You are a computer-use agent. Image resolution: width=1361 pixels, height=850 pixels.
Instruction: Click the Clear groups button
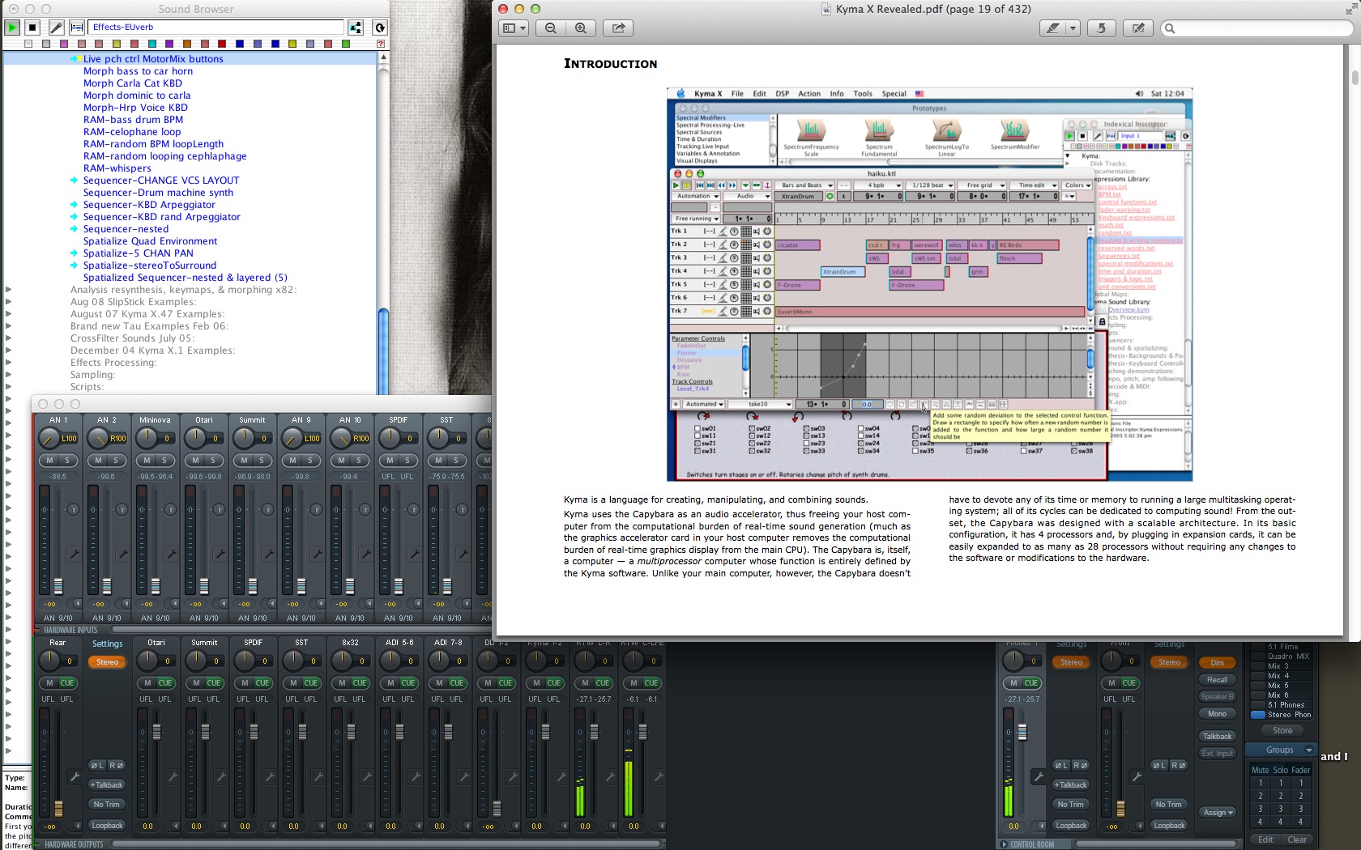pyautogui.click(x=1297, y=840)
